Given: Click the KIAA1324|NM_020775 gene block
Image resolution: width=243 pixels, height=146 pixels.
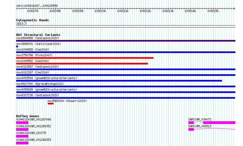Looking at the screenshot, I should tap(22, 136).
